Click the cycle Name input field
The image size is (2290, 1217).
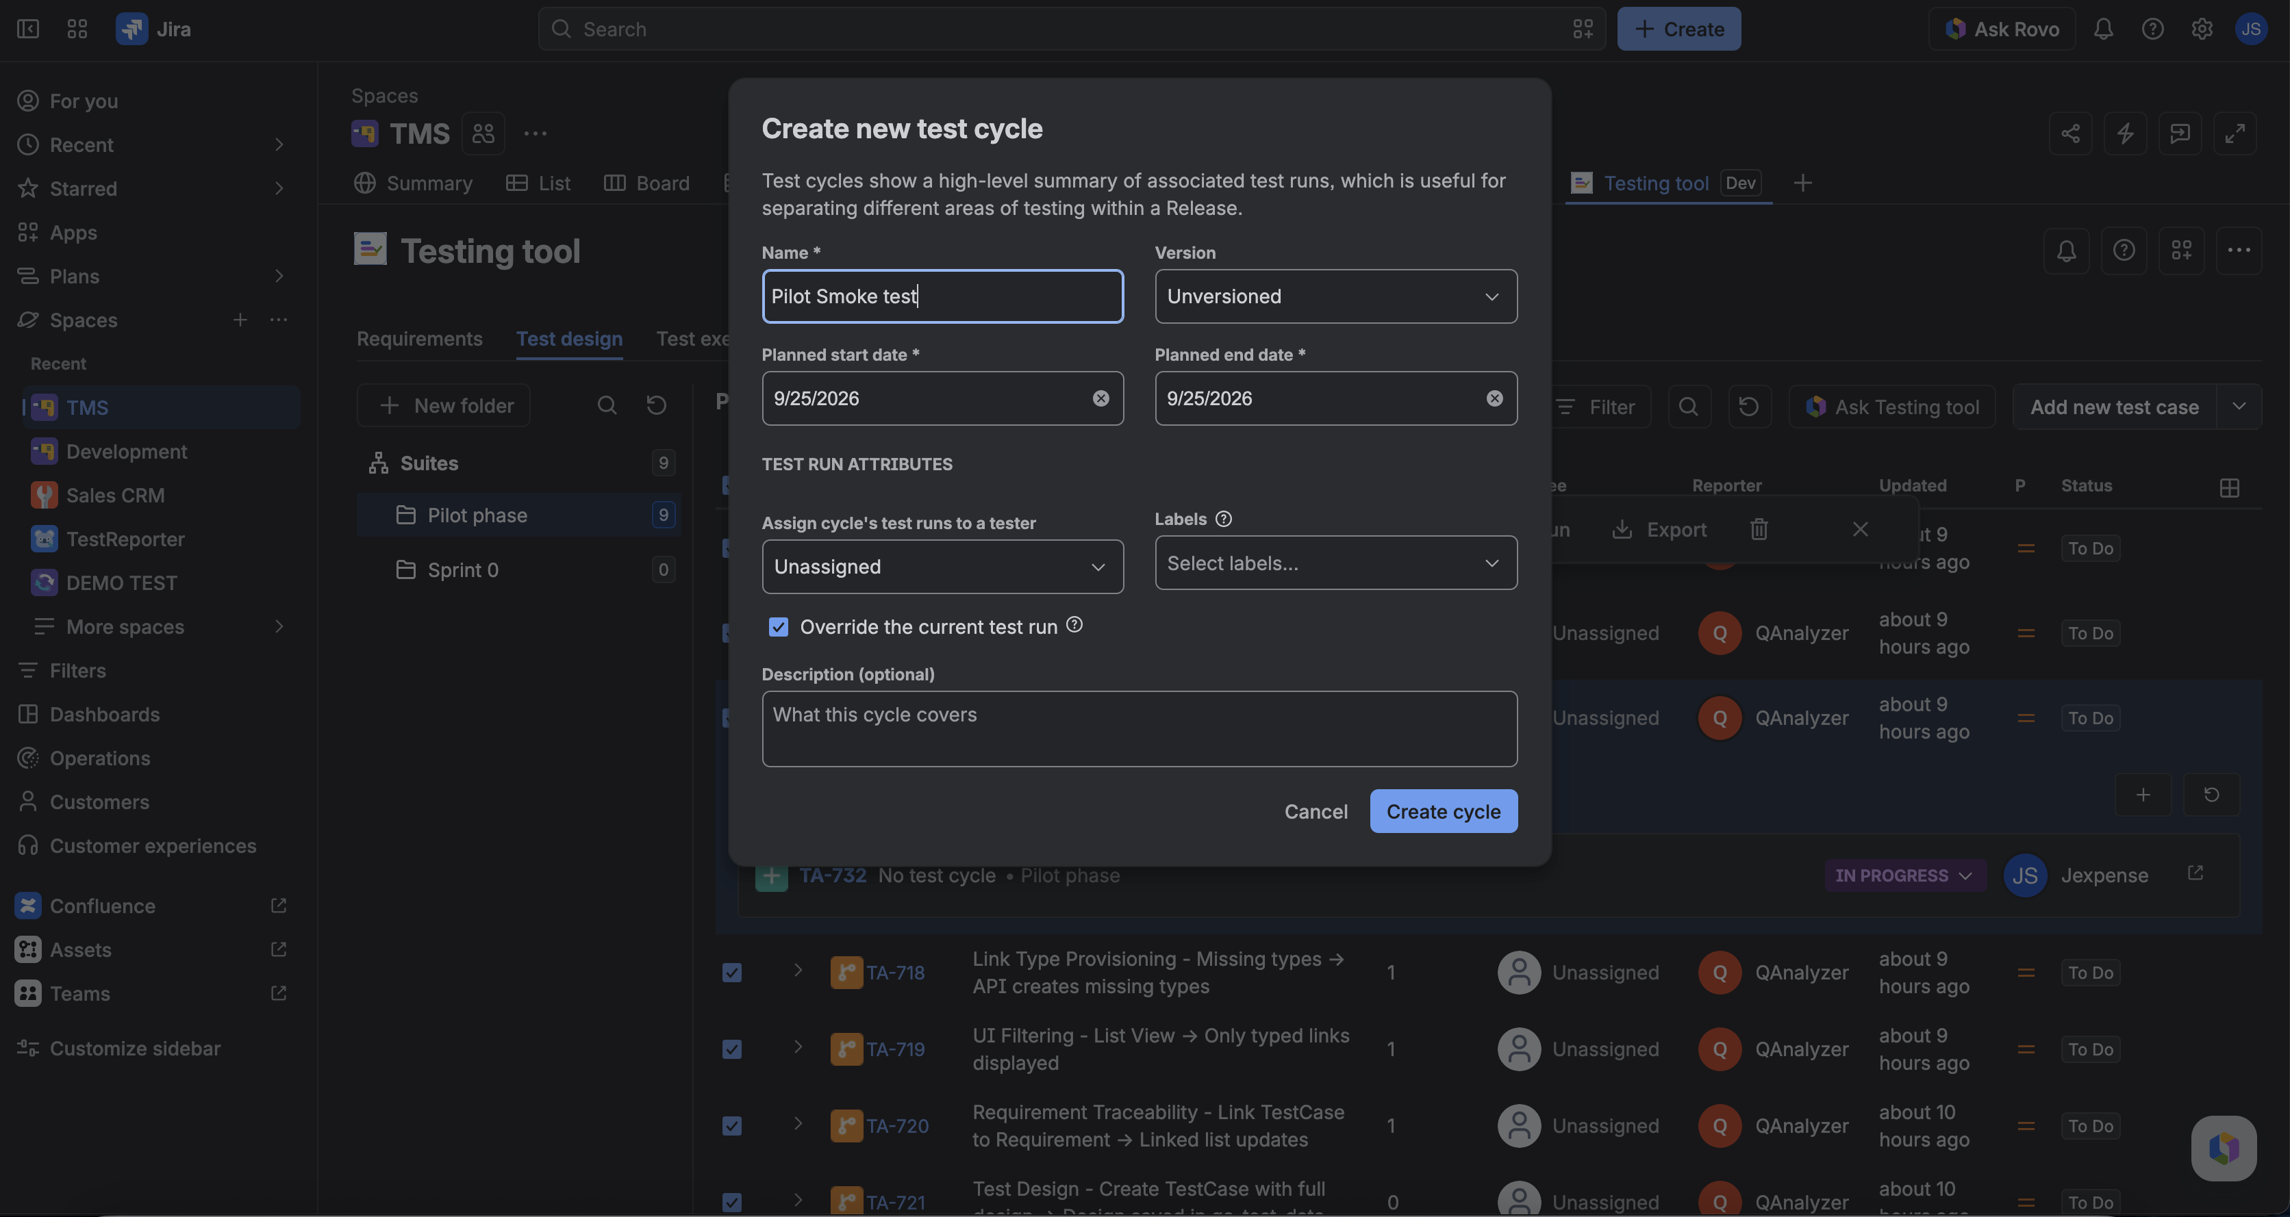point(942,296)
